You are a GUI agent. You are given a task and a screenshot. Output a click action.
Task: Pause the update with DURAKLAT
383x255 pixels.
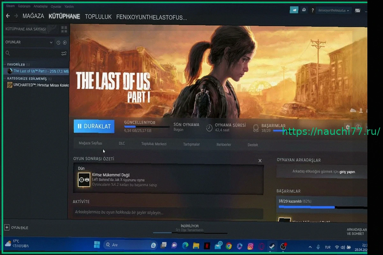[94, 126]
